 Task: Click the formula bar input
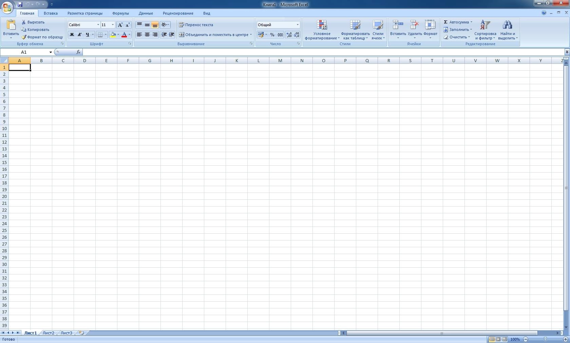pos(324,52)
